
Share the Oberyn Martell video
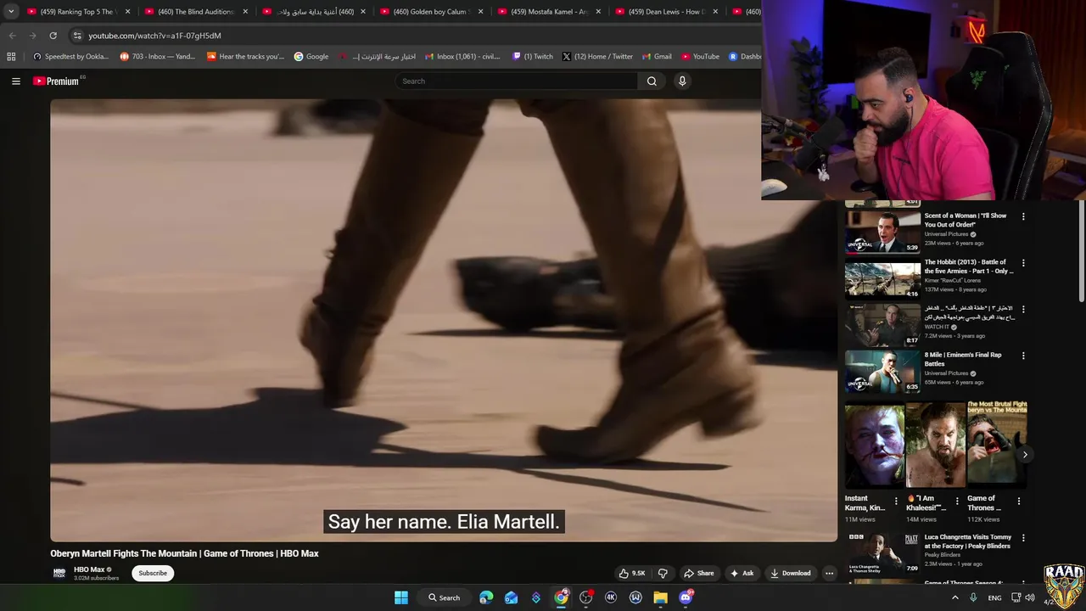699,573
